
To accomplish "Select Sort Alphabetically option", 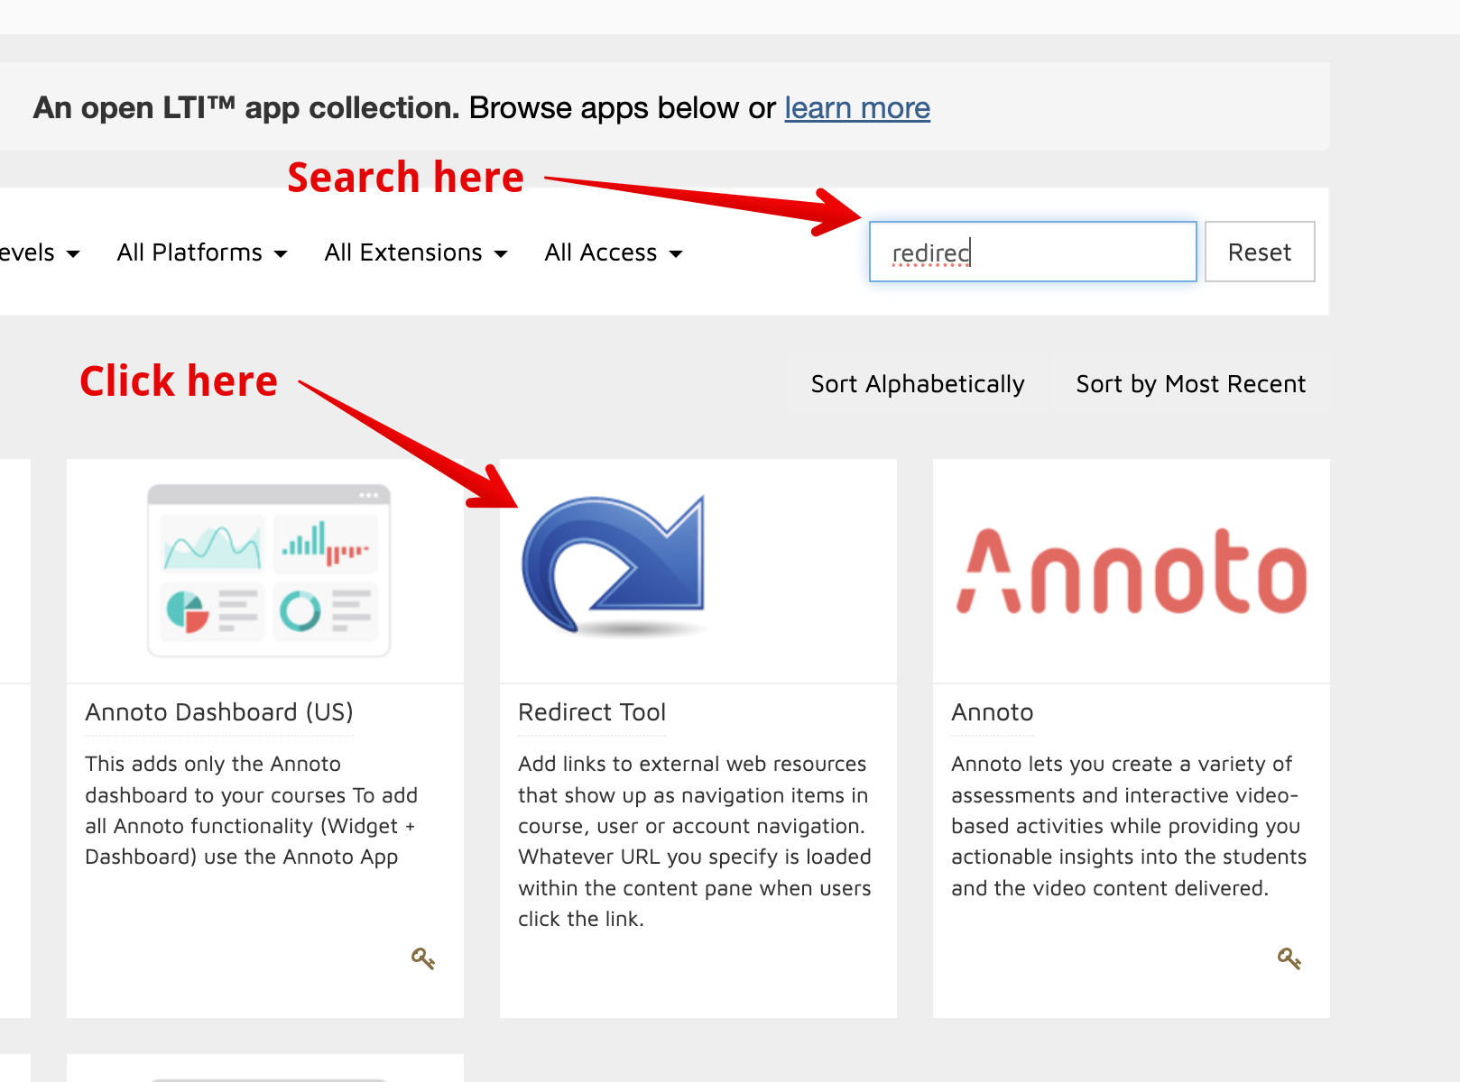I will [918, 384].
